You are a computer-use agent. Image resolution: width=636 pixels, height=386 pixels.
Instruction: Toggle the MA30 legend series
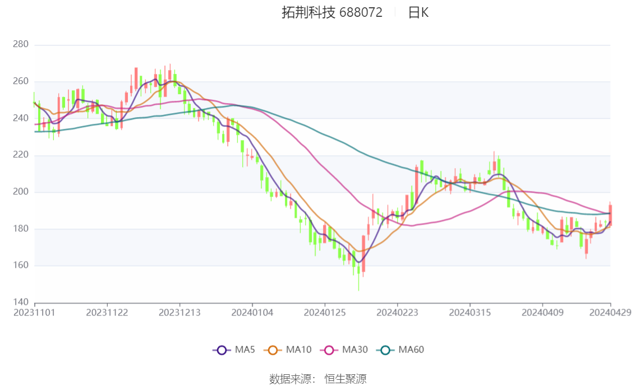[344, 350]
